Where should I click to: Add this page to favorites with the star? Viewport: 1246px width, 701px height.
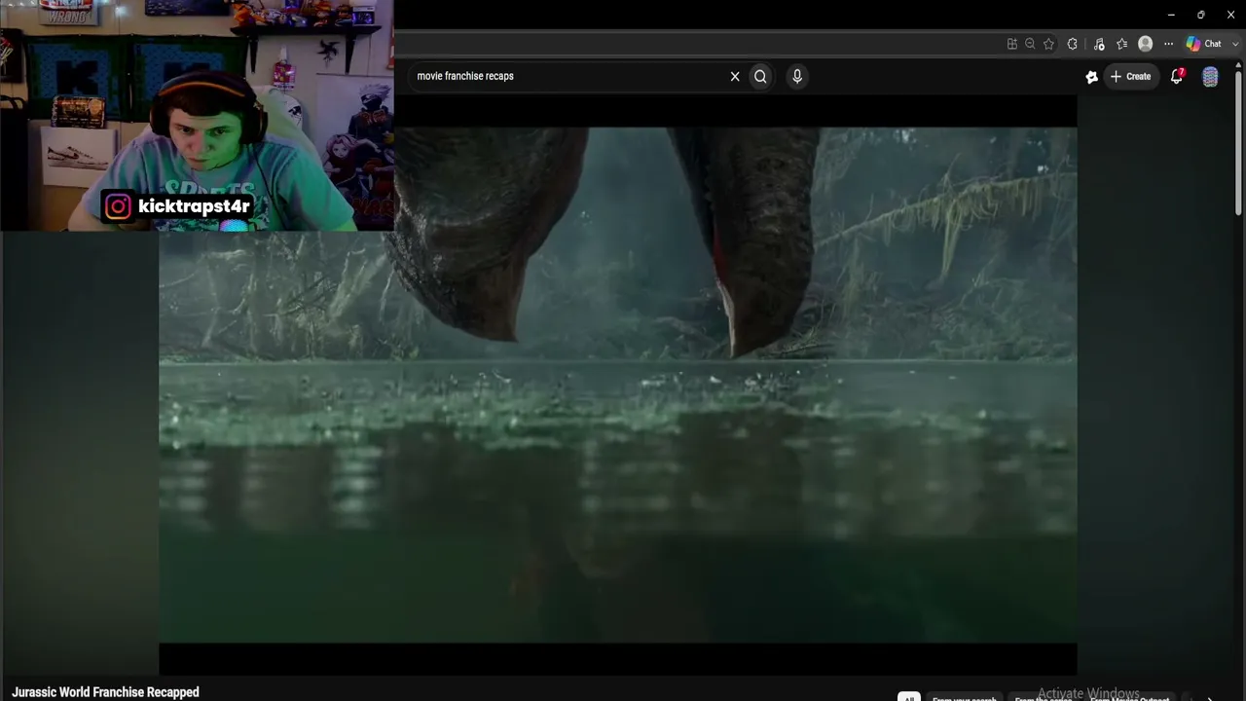tap(1048, 44)
